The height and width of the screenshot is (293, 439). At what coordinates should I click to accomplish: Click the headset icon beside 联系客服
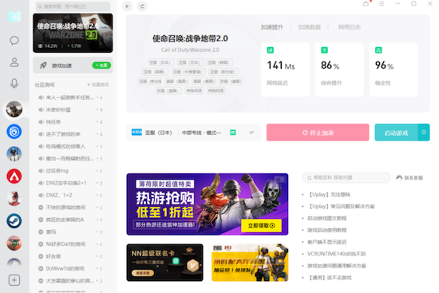[x=399, y=177]
